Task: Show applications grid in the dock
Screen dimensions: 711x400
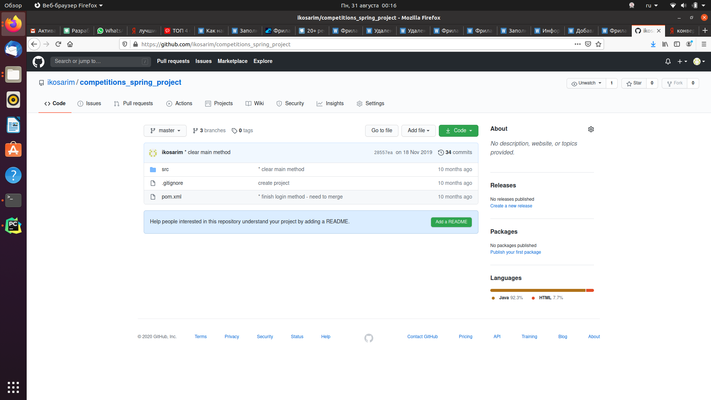Action: (13, 387)
